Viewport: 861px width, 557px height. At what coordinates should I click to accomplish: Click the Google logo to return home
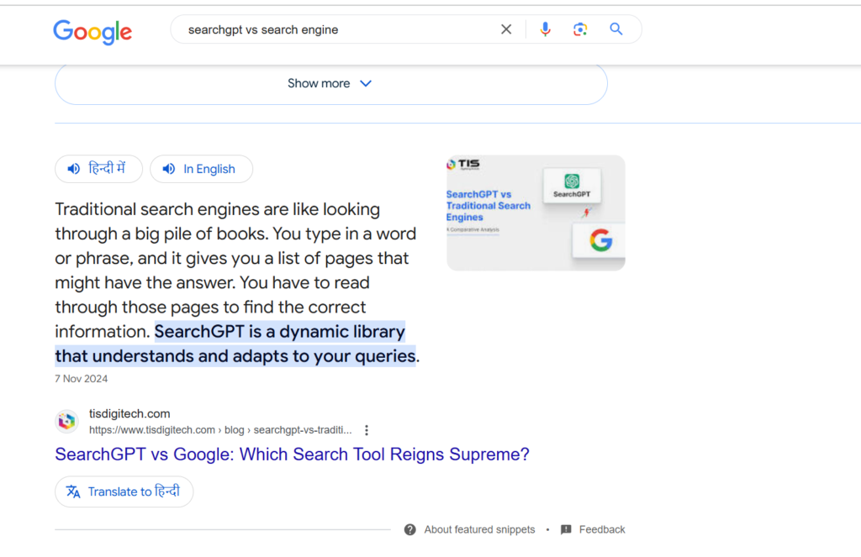[92, 32]
